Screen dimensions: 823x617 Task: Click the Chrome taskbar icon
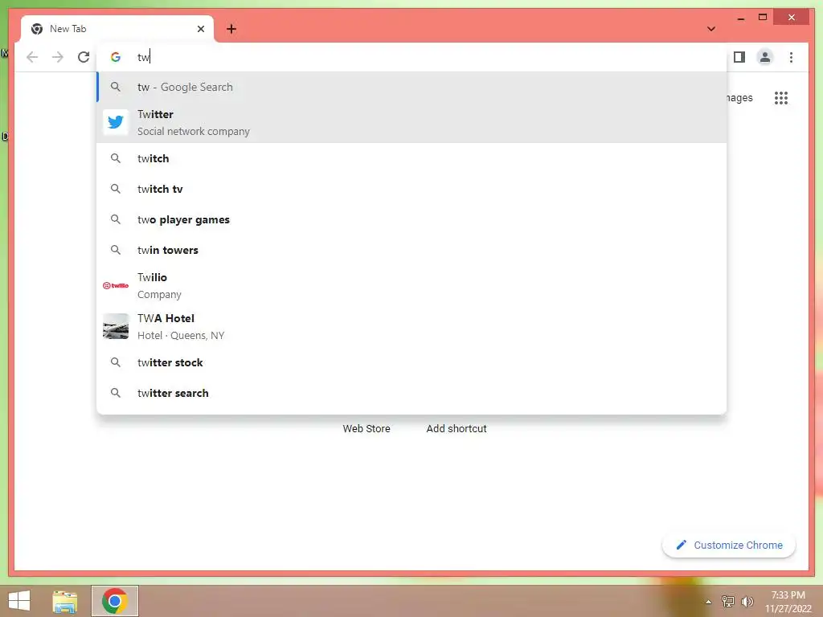pos(115,601)
